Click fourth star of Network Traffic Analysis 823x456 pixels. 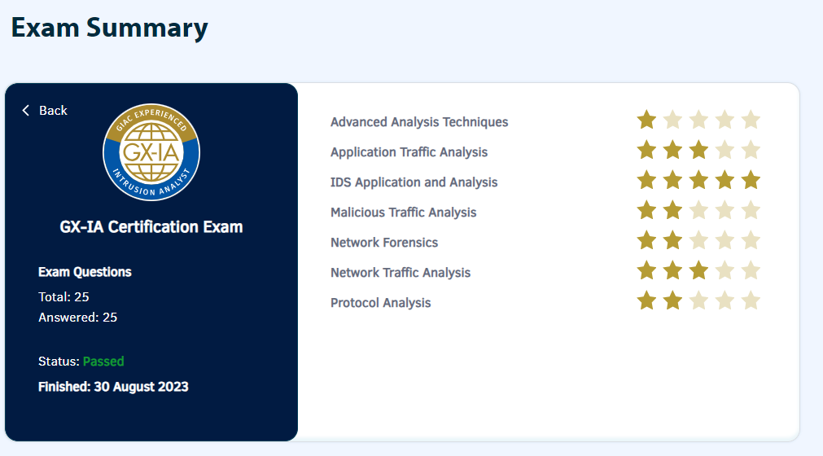coord(725,271)
